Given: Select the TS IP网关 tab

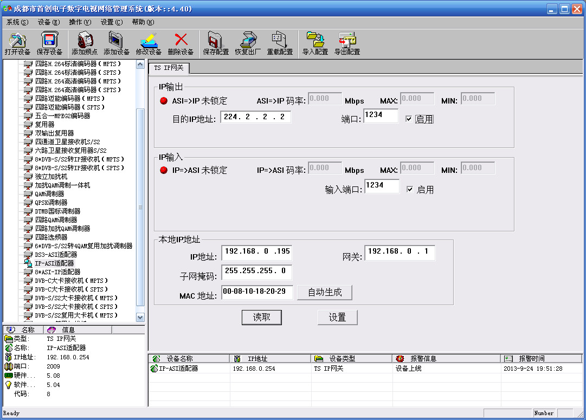Looking at the screenshot, I should 169,68.
